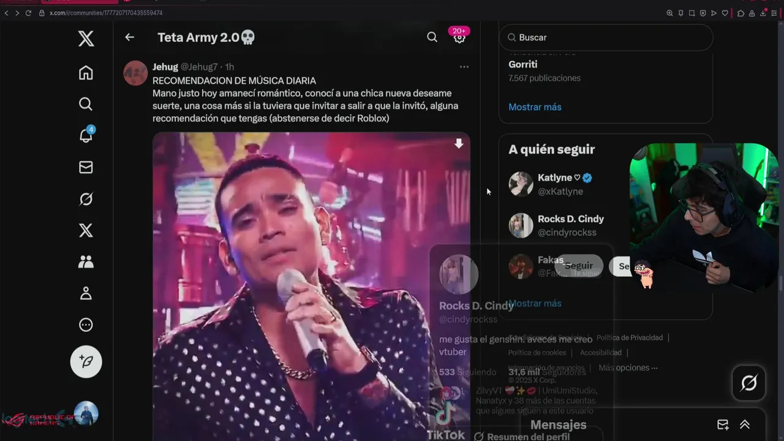Click the Buscar search field
This screenshot has height=441, width=784.
pos(606,37)
